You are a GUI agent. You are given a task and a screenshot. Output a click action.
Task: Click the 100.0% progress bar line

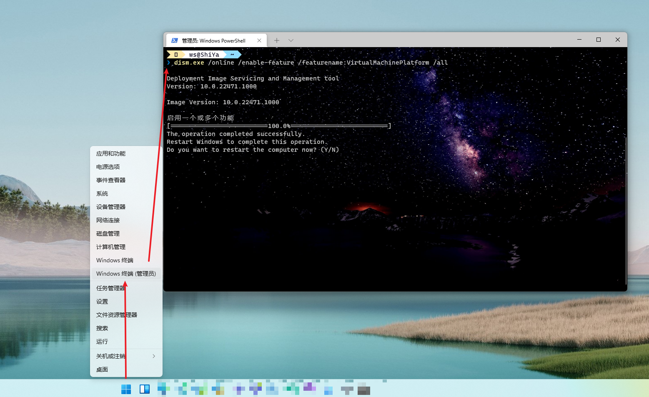click(279, 126)
